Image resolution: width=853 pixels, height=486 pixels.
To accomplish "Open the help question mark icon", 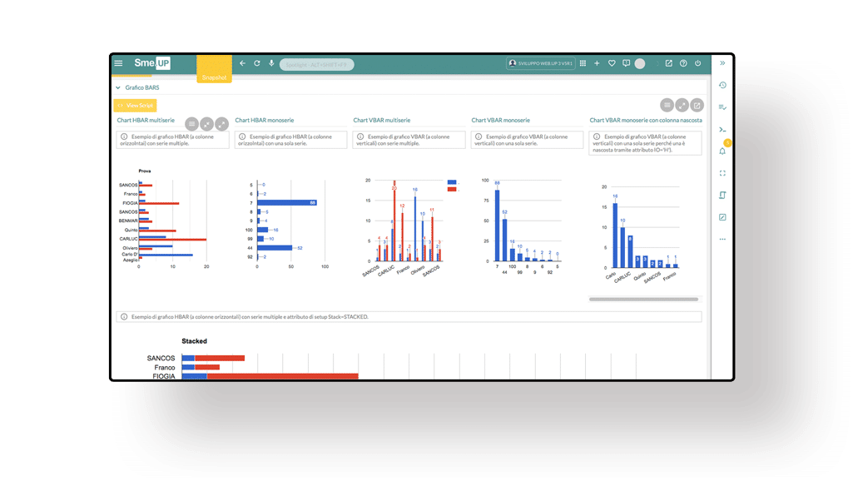I will 683,63.
